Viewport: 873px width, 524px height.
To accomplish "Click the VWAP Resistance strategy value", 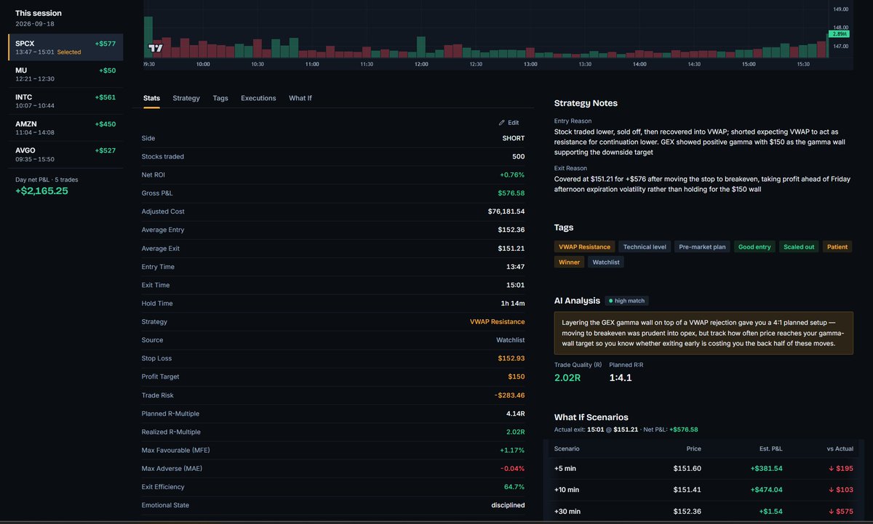I will pyautogui.click(x=497, y=322).
